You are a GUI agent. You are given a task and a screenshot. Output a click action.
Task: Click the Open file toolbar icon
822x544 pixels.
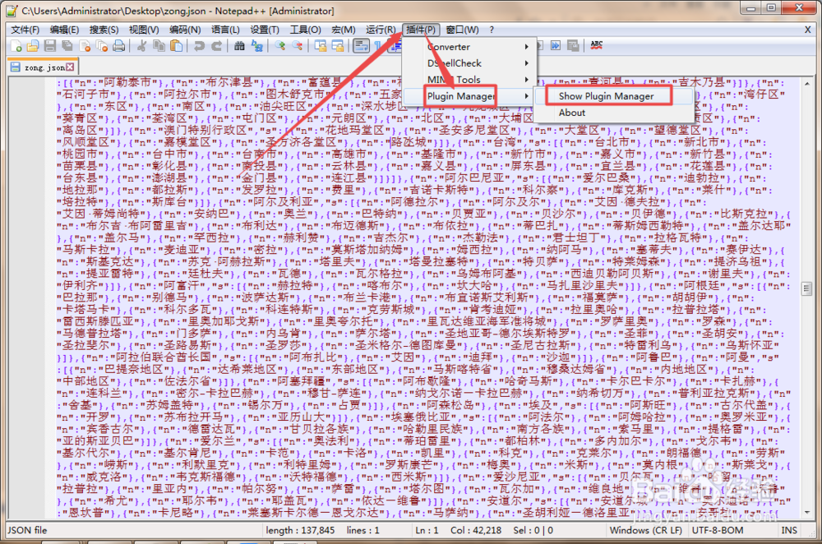[x=34, y=46]
